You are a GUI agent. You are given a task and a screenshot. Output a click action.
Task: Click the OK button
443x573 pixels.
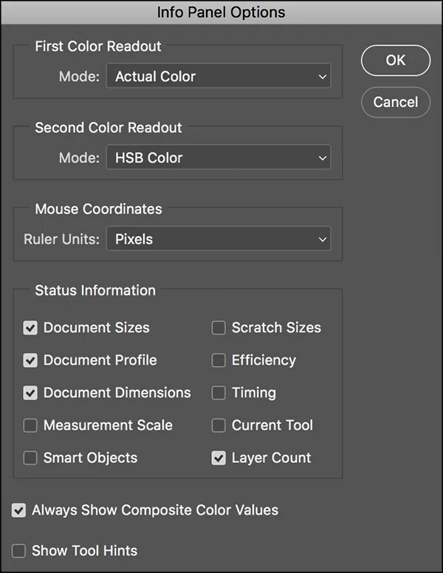(395, 61)
